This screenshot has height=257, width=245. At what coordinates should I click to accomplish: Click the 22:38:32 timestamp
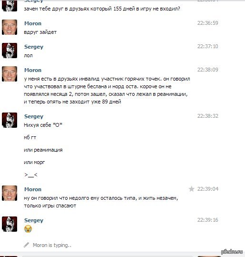208,116
